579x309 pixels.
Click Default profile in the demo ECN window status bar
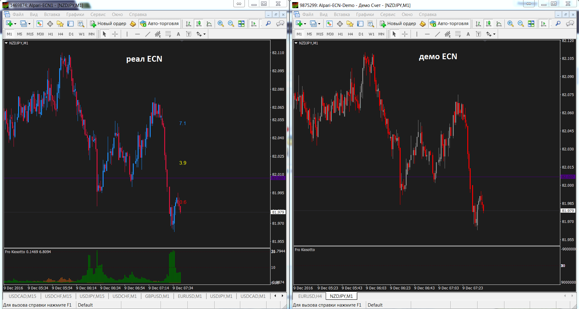[x=375, y=305]
